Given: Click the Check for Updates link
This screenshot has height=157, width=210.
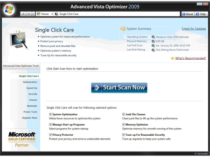Looking at the screenshot, I should click(x=194, y=29).
